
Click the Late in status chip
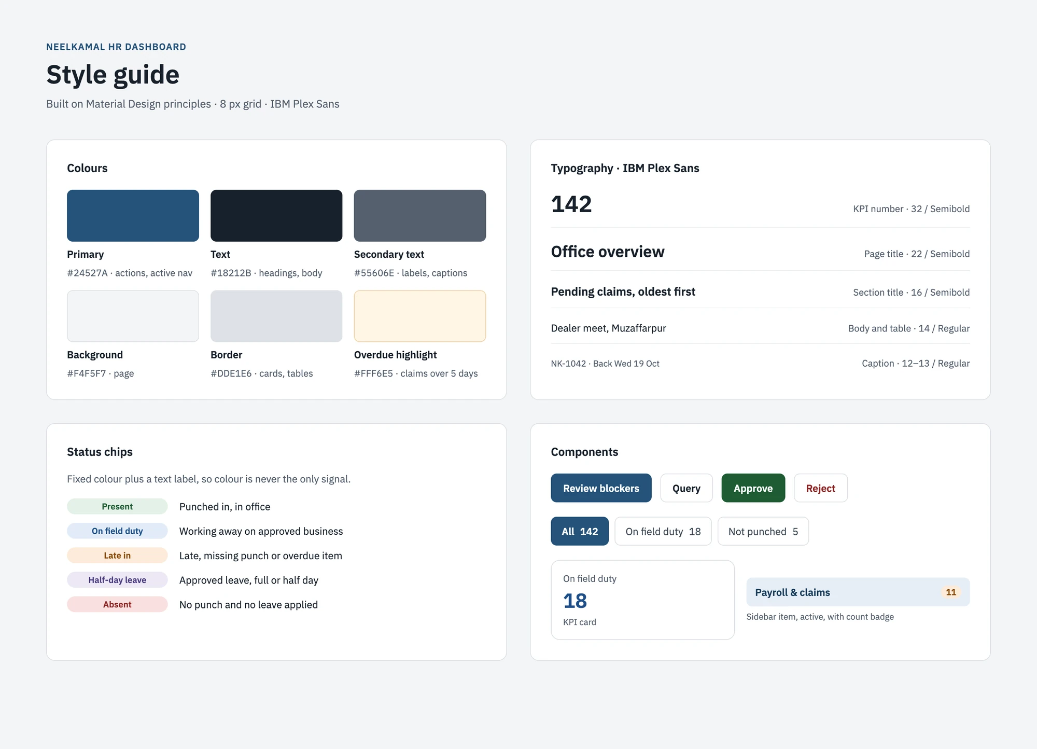[117, 556]
